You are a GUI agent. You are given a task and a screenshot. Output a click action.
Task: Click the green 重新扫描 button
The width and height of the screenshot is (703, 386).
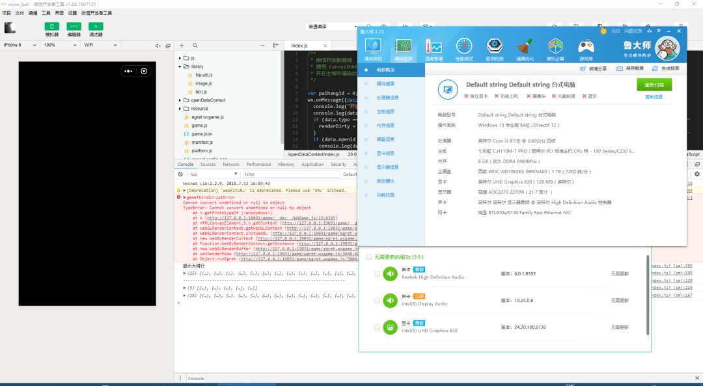654,85
